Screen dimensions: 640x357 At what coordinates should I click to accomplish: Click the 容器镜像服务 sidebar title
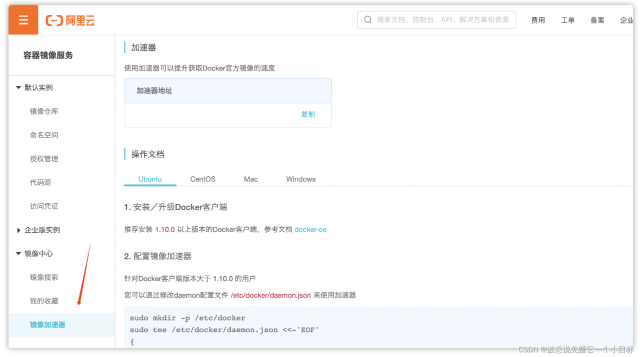(48, 55)
